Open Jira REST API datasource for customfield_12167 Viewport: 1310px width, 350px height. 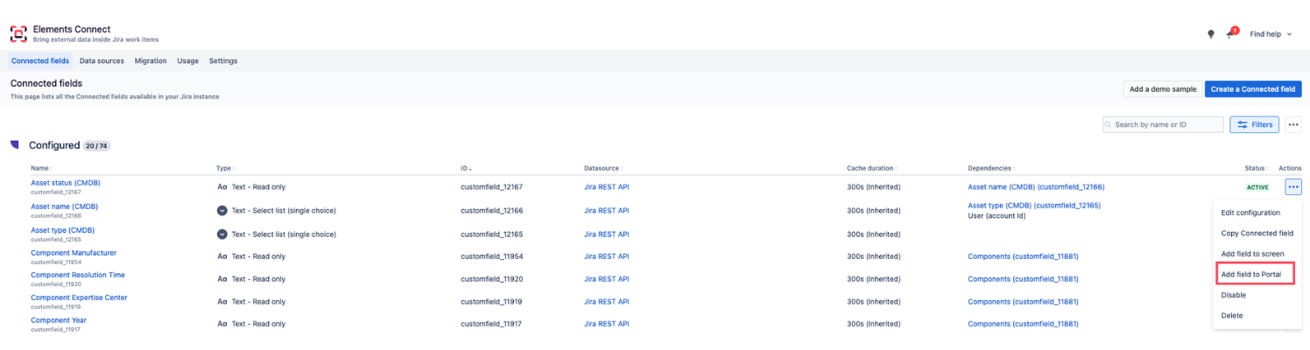pyautogui.click(x=607, y=186)
